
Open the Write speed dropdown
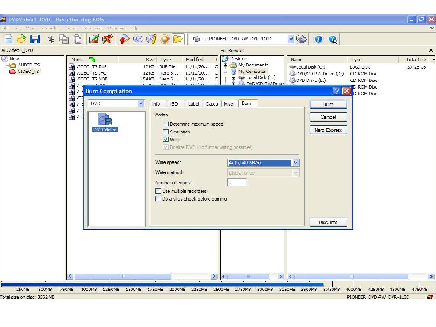[x=295, y=163]
